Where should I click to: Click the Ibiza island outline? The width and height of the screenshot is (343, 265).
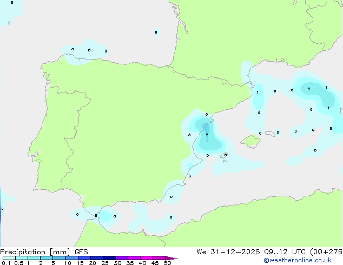(224, 156)
